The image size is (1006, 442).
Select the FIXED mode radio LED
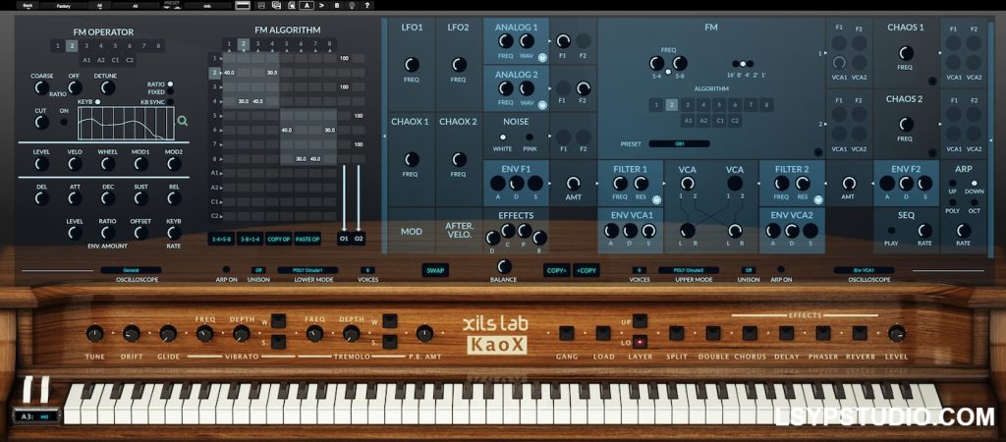pos(170,92)
